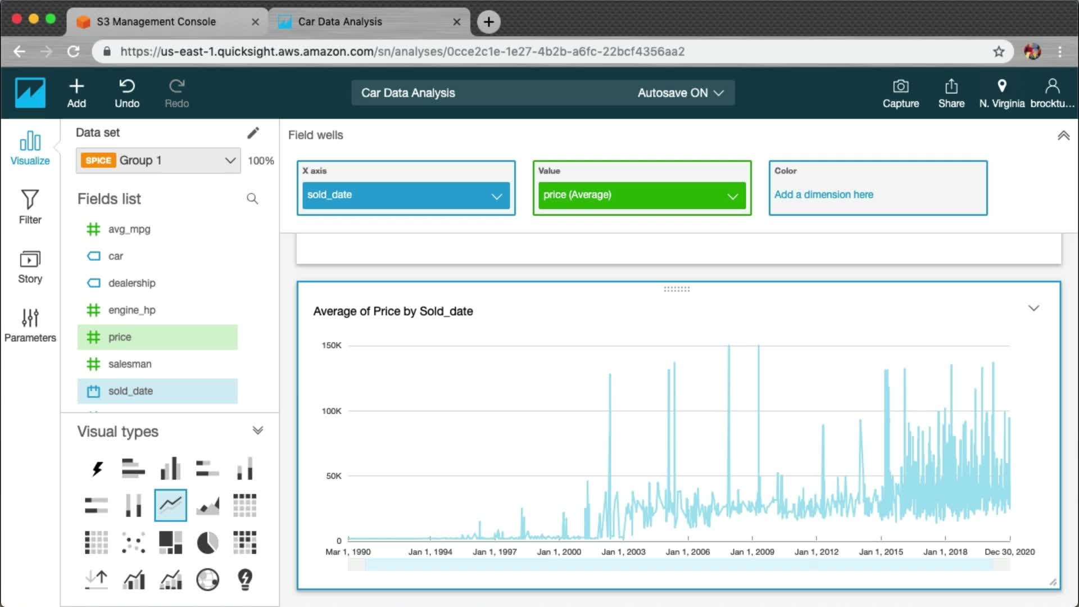
Task: Open the Filter panel
Action: [30, 207]
